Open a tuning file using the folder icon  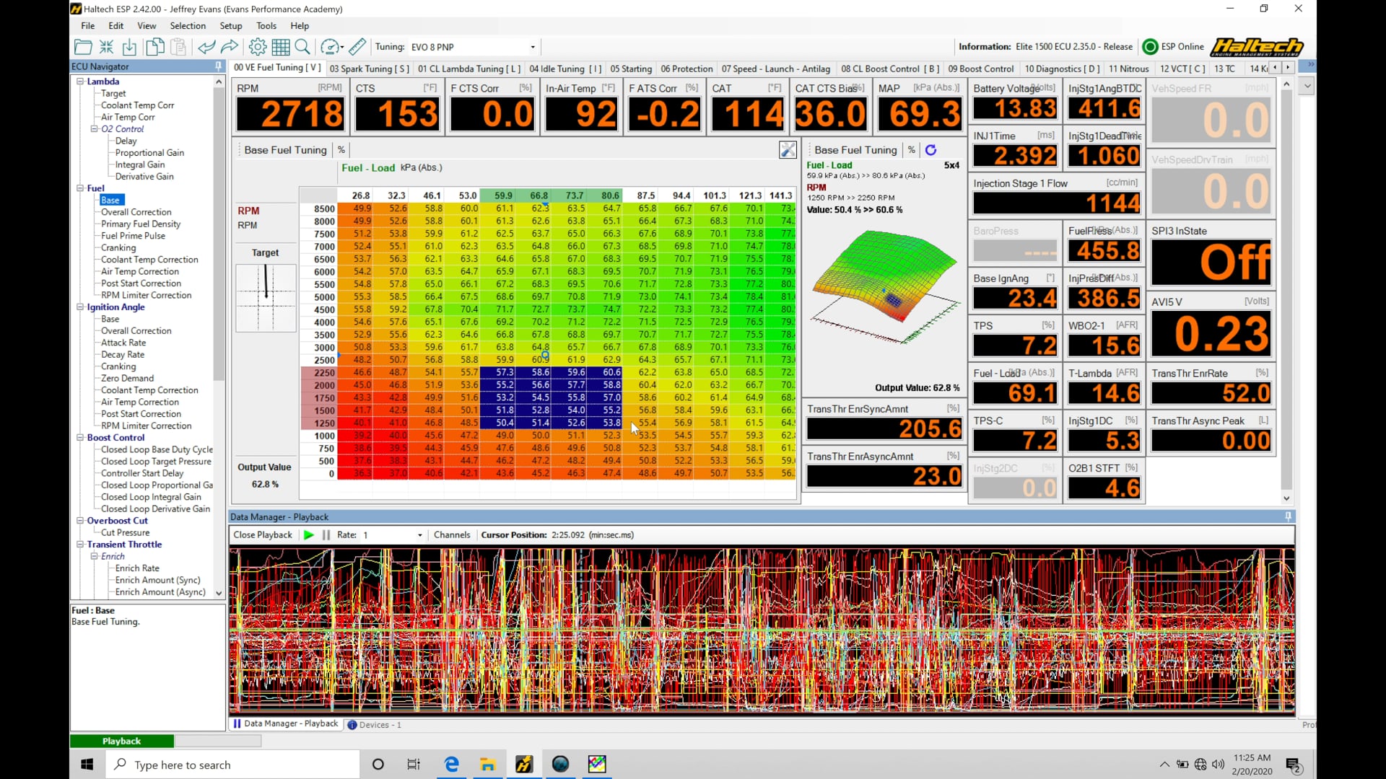[x=83, y=46]
